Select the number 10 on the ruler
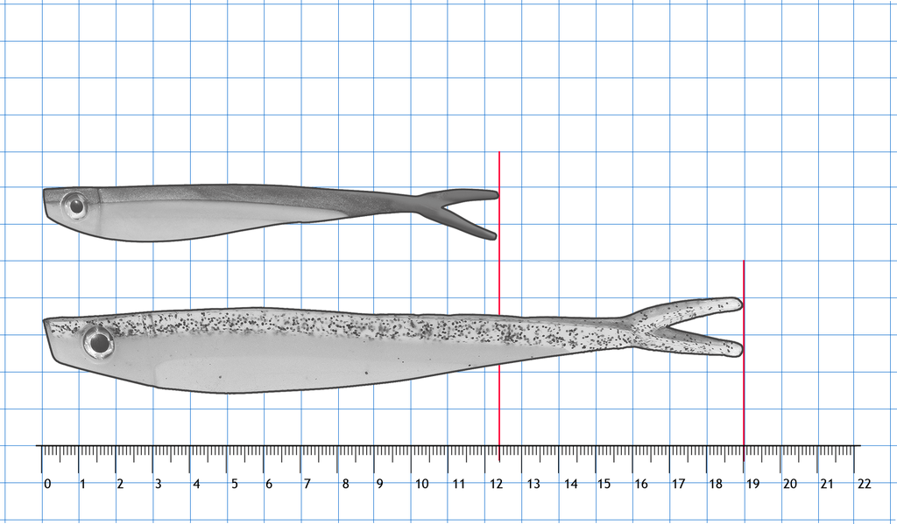This screenshot has height=524, width=897. pos(421,484)
